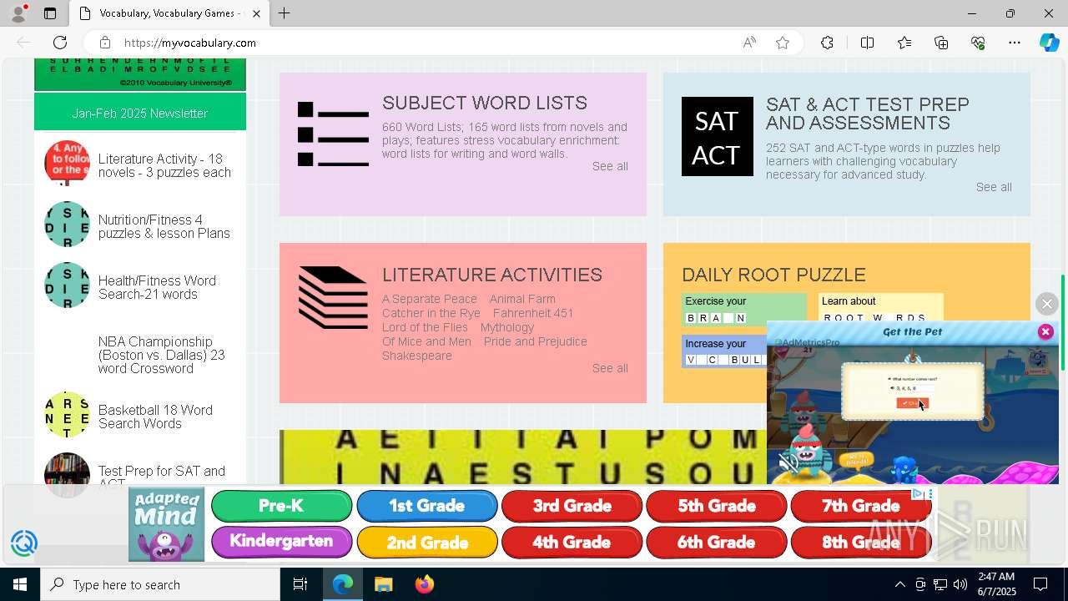Open the Extensions puzzle icon
The image size is (1068, 601).
click(x=827, y=43)
